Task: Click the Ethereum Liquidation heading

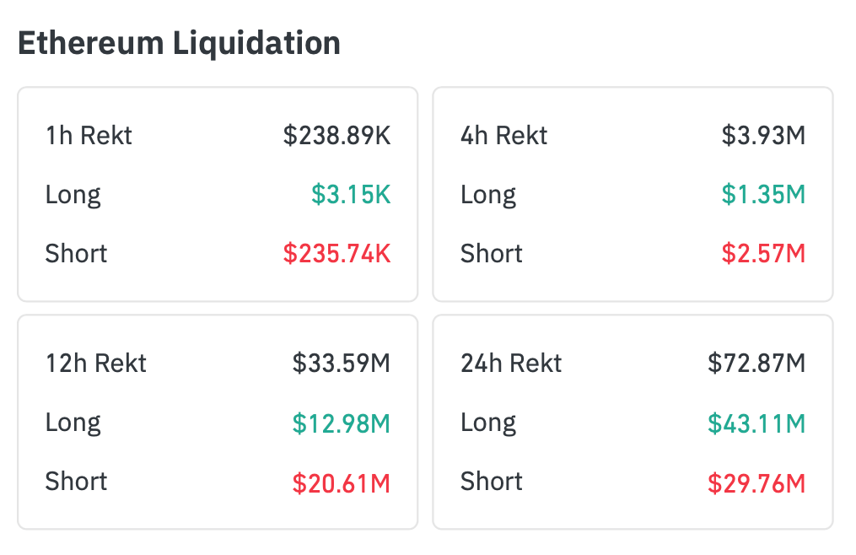Action: point(179,43)
